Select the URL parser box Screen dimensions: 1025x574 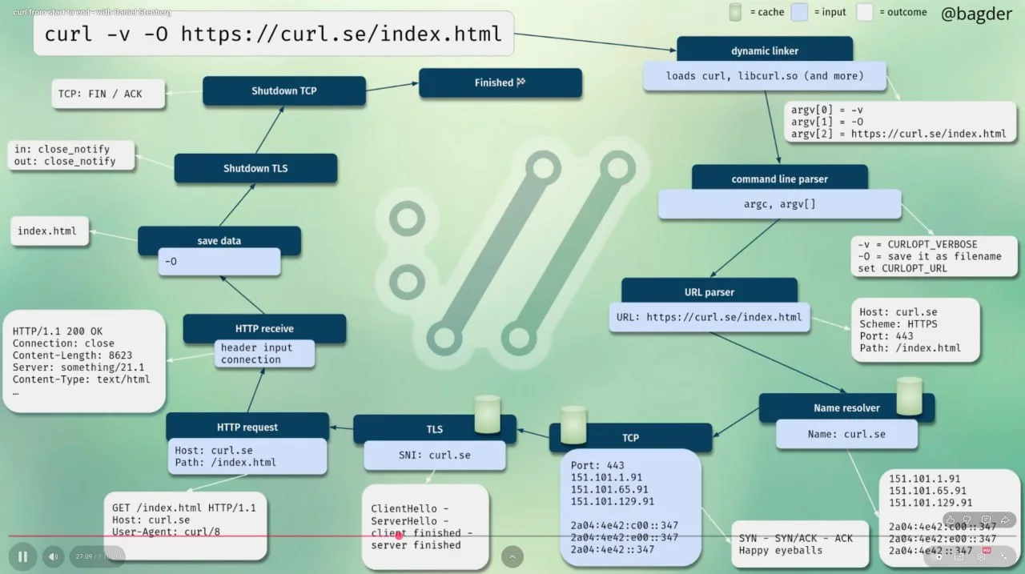tap(709, 292)
